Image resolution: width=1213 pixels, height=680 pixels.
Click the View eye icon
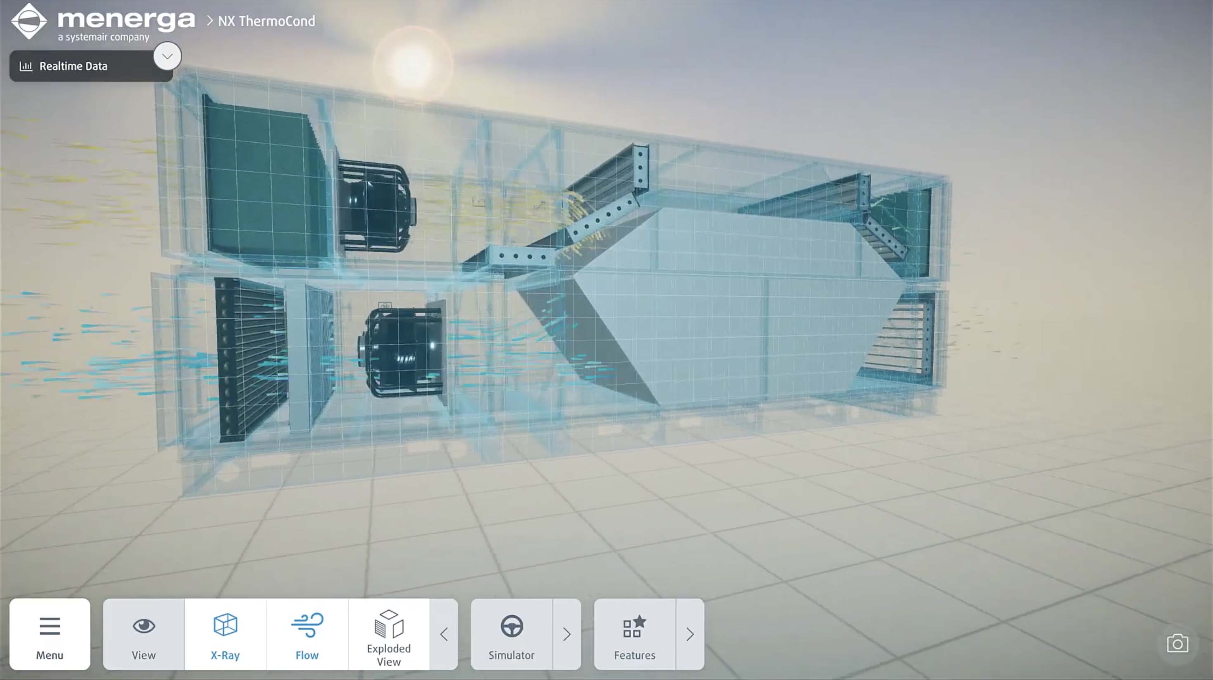click(144, 626)
